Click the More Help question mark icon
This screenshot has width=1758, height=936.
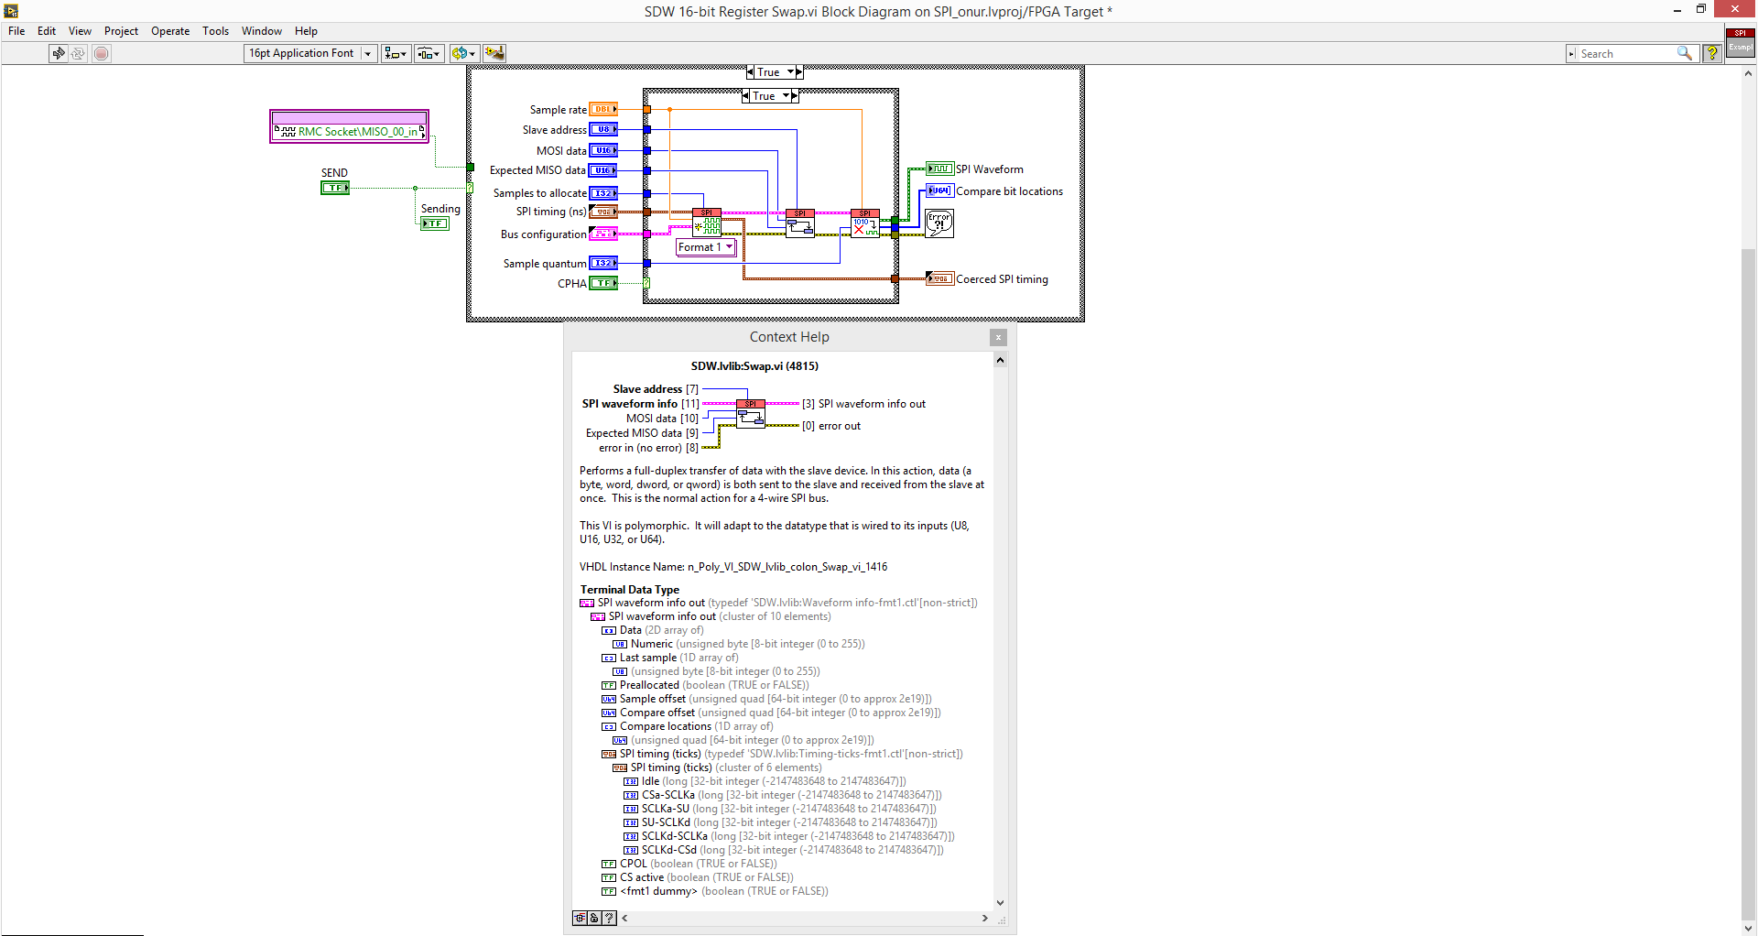[x=609, y=918]
